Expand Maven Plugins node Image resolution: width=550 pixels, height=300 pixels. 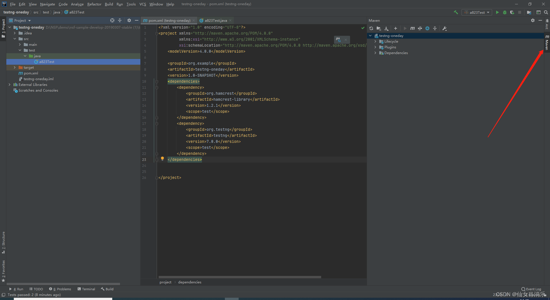tap(375, 47)
